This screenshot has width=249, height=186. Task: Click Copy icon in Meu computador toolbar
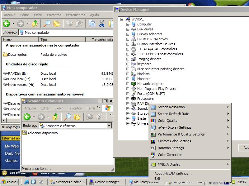tap(92, 24)
